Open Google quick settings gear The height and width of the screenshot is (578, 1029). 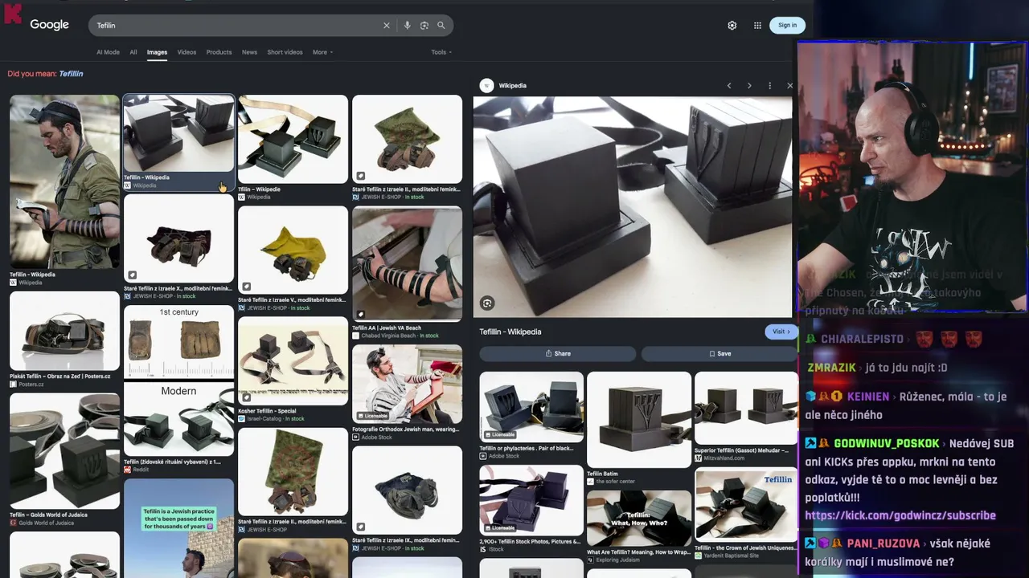(x=732, y=26)
